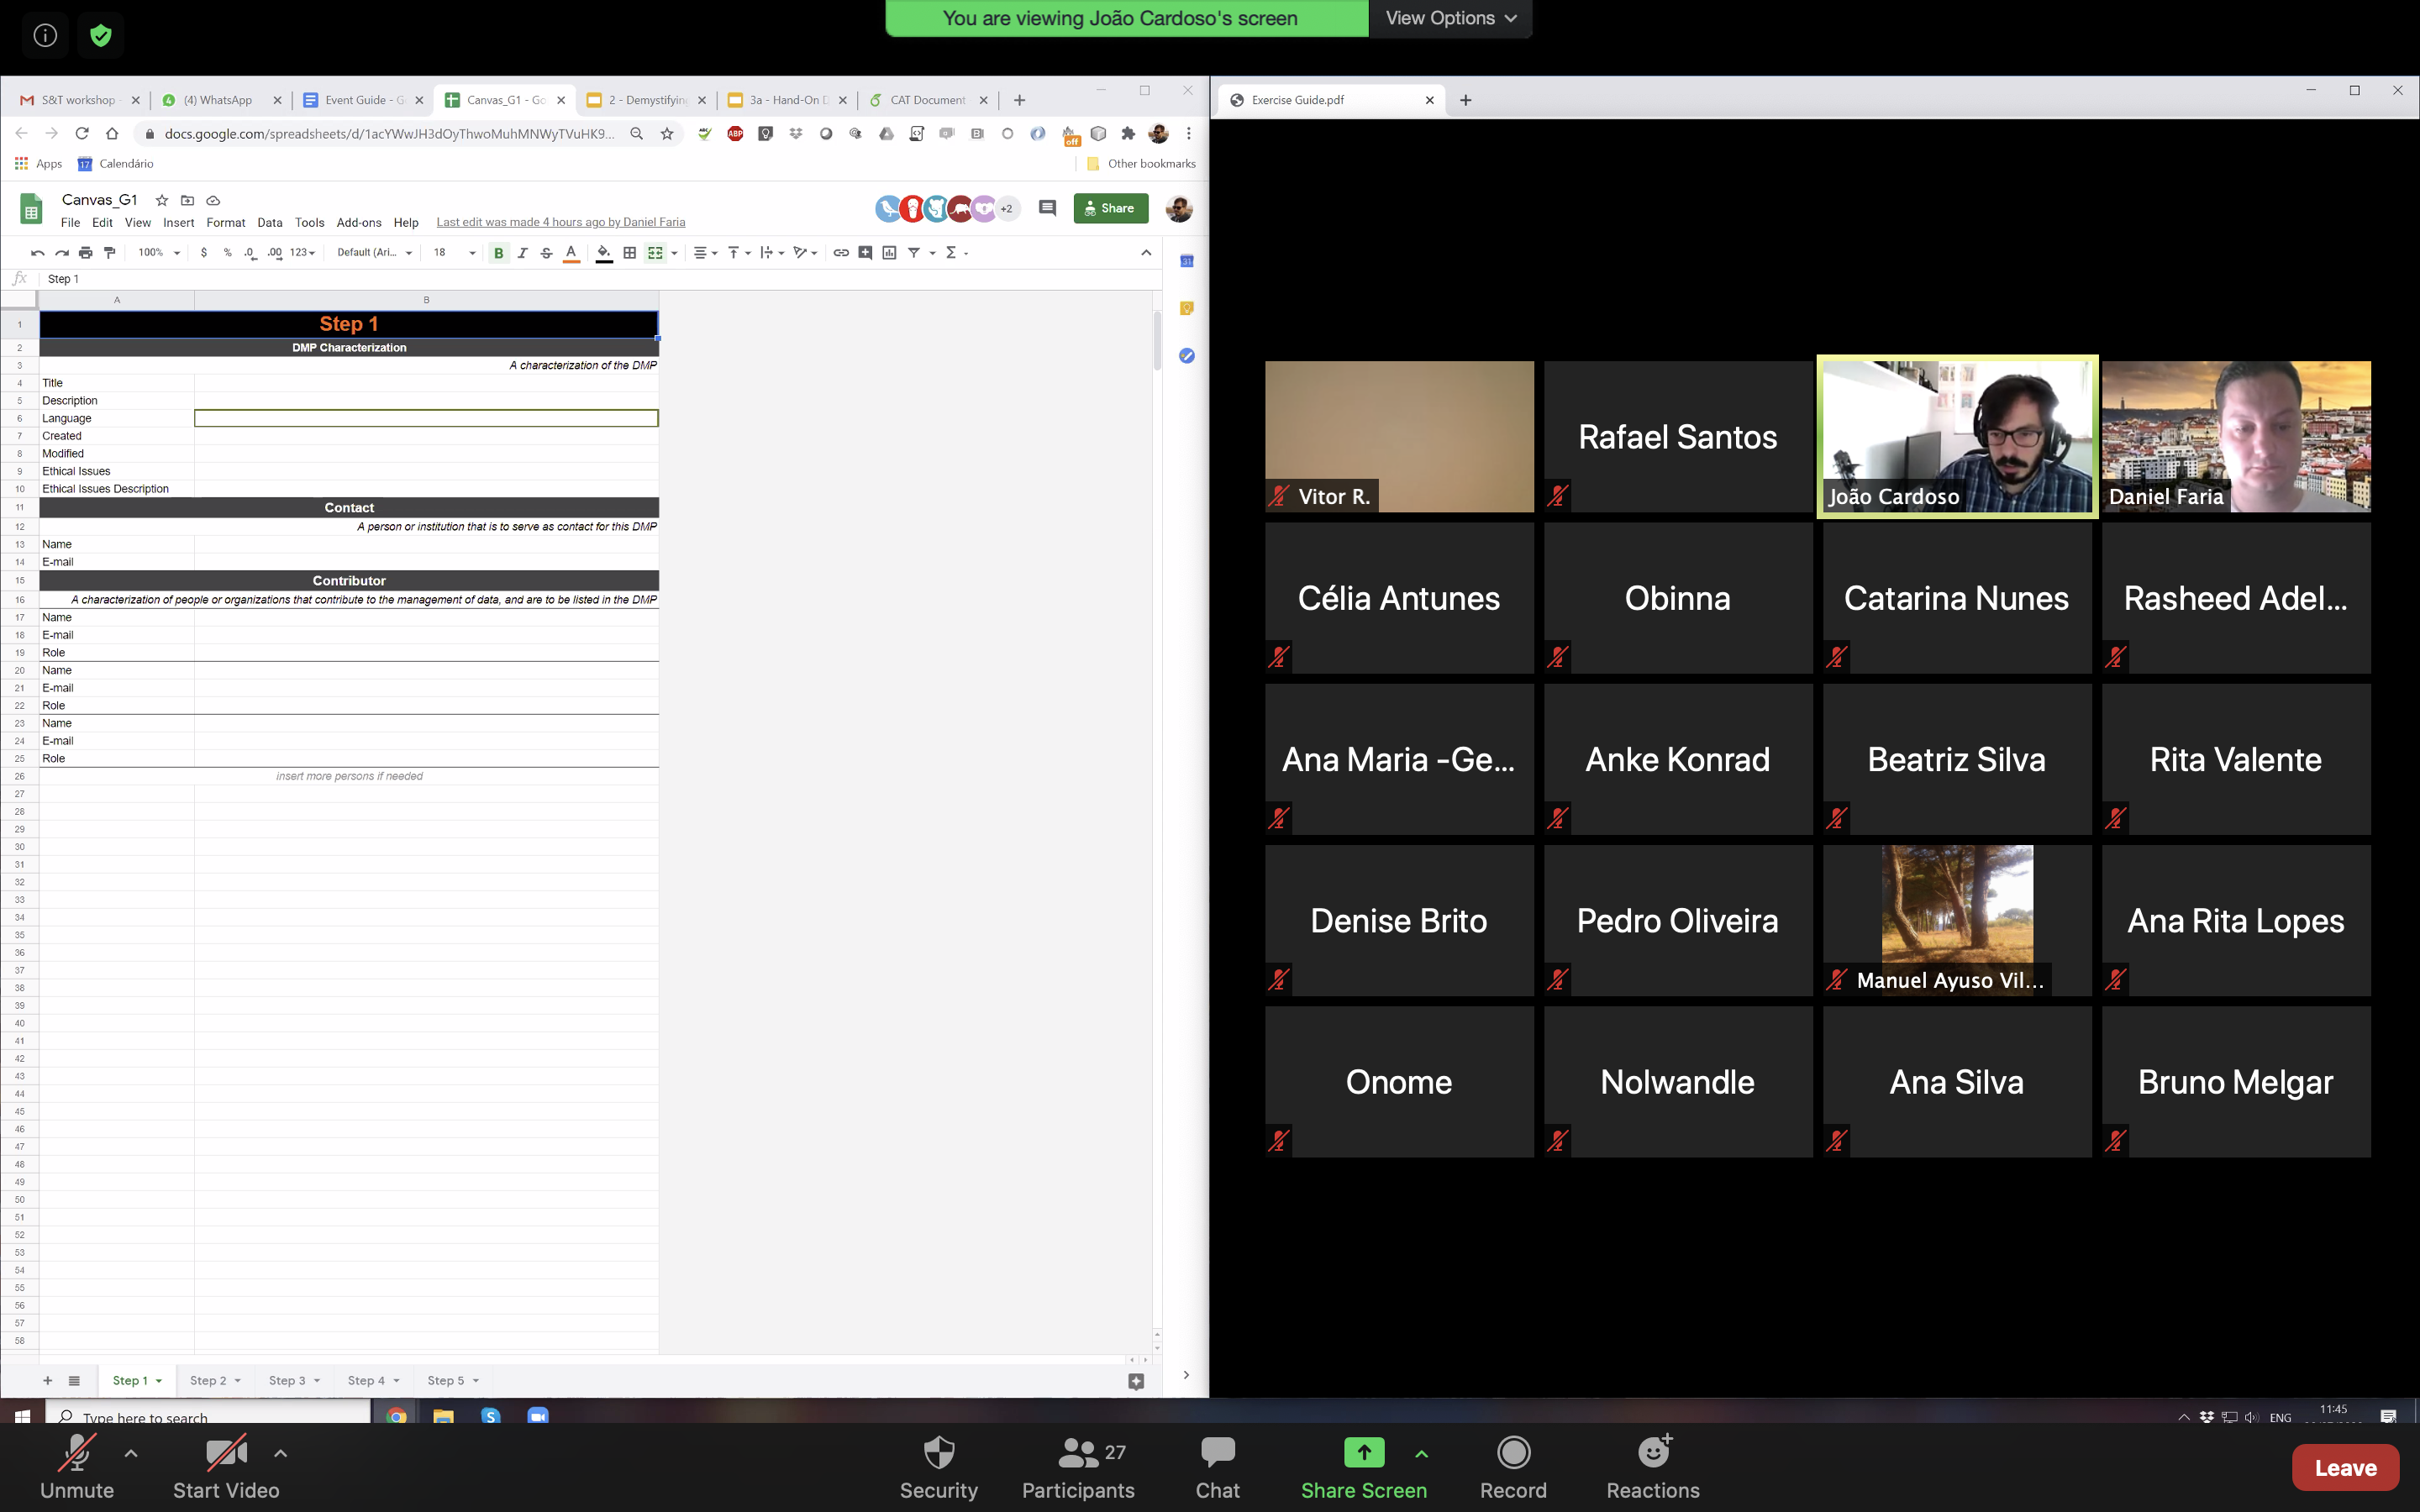The height and width of the screenshot is (1512, 2420).
Task: Toggle strikethrough formatting
Action: click(546, 253)
